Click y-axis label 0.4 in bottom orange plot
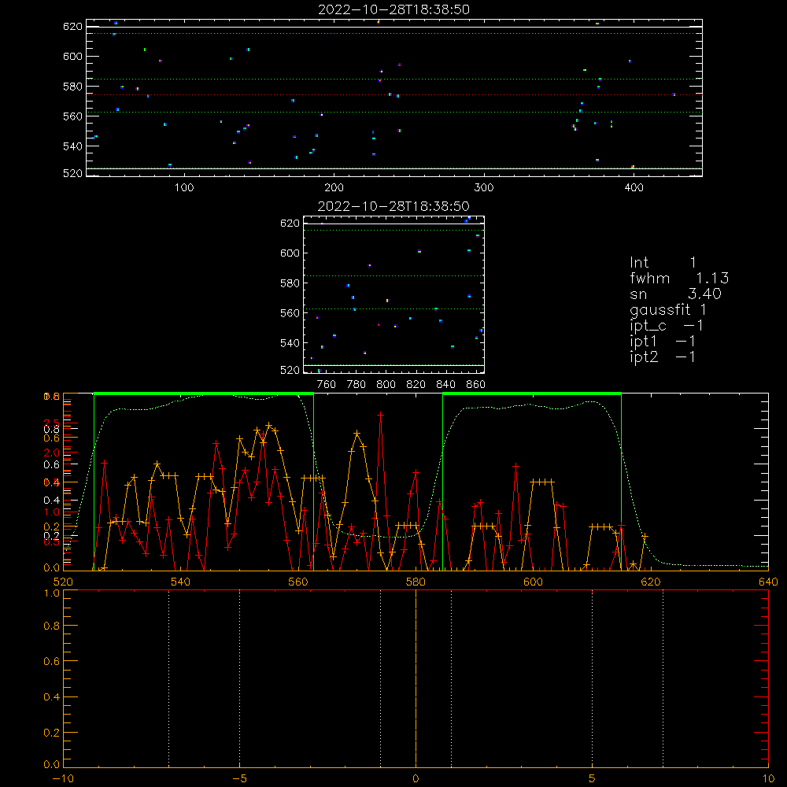The height and width of the screenshot is (787, 787). click(51, 697)
